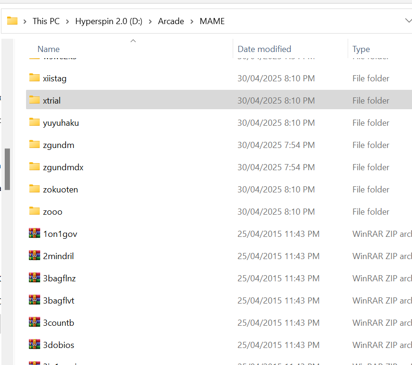Go to Arcade in the breadcrumb

coord(171,21)
